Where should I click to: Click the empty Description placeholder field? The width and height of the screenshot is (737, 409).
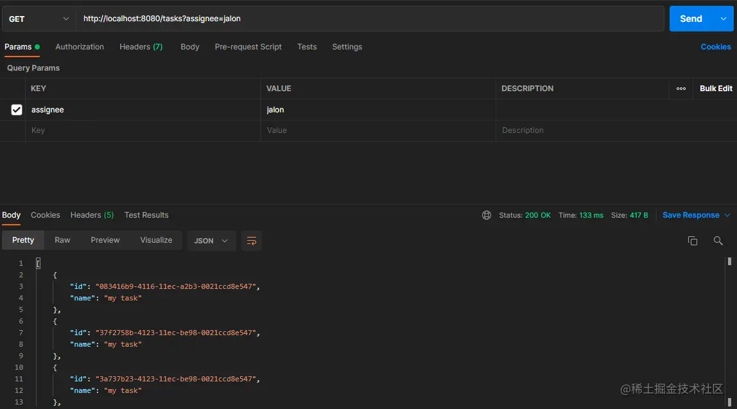pyautogui.click(x=616, y=130)
